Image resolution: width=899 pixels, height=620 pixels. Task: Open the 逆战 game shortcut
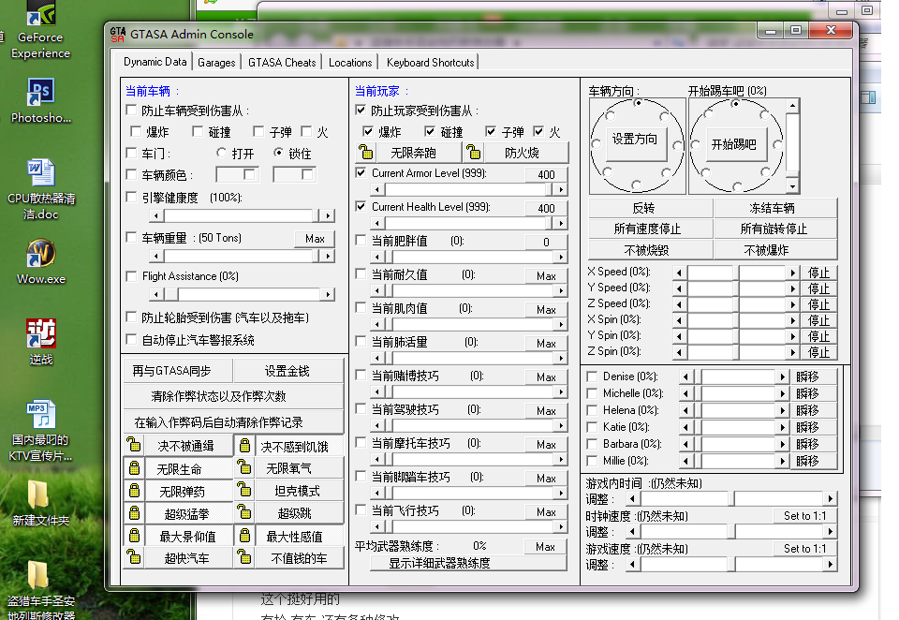40,342
